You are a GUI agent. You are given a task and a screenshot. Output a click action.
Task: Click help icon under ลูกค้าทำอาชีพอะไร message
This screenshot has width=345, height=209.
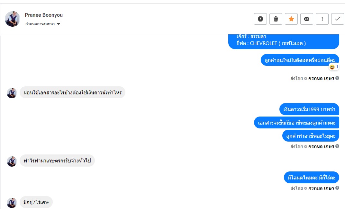337,146
